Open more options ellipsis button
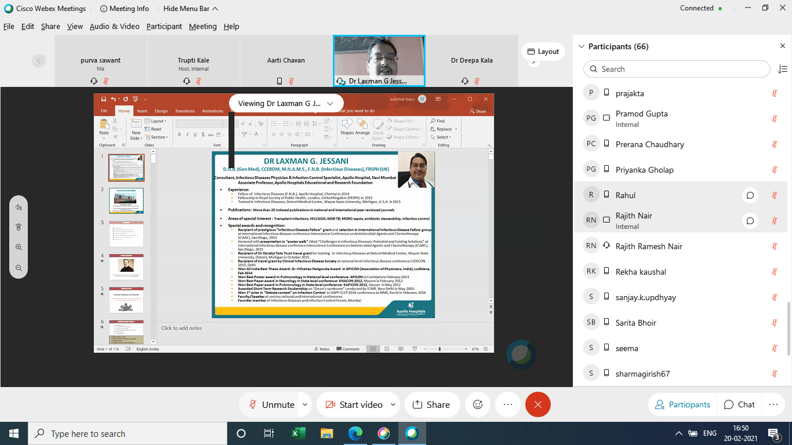This screenshot has height=445, width=792. tap(508, 404)
